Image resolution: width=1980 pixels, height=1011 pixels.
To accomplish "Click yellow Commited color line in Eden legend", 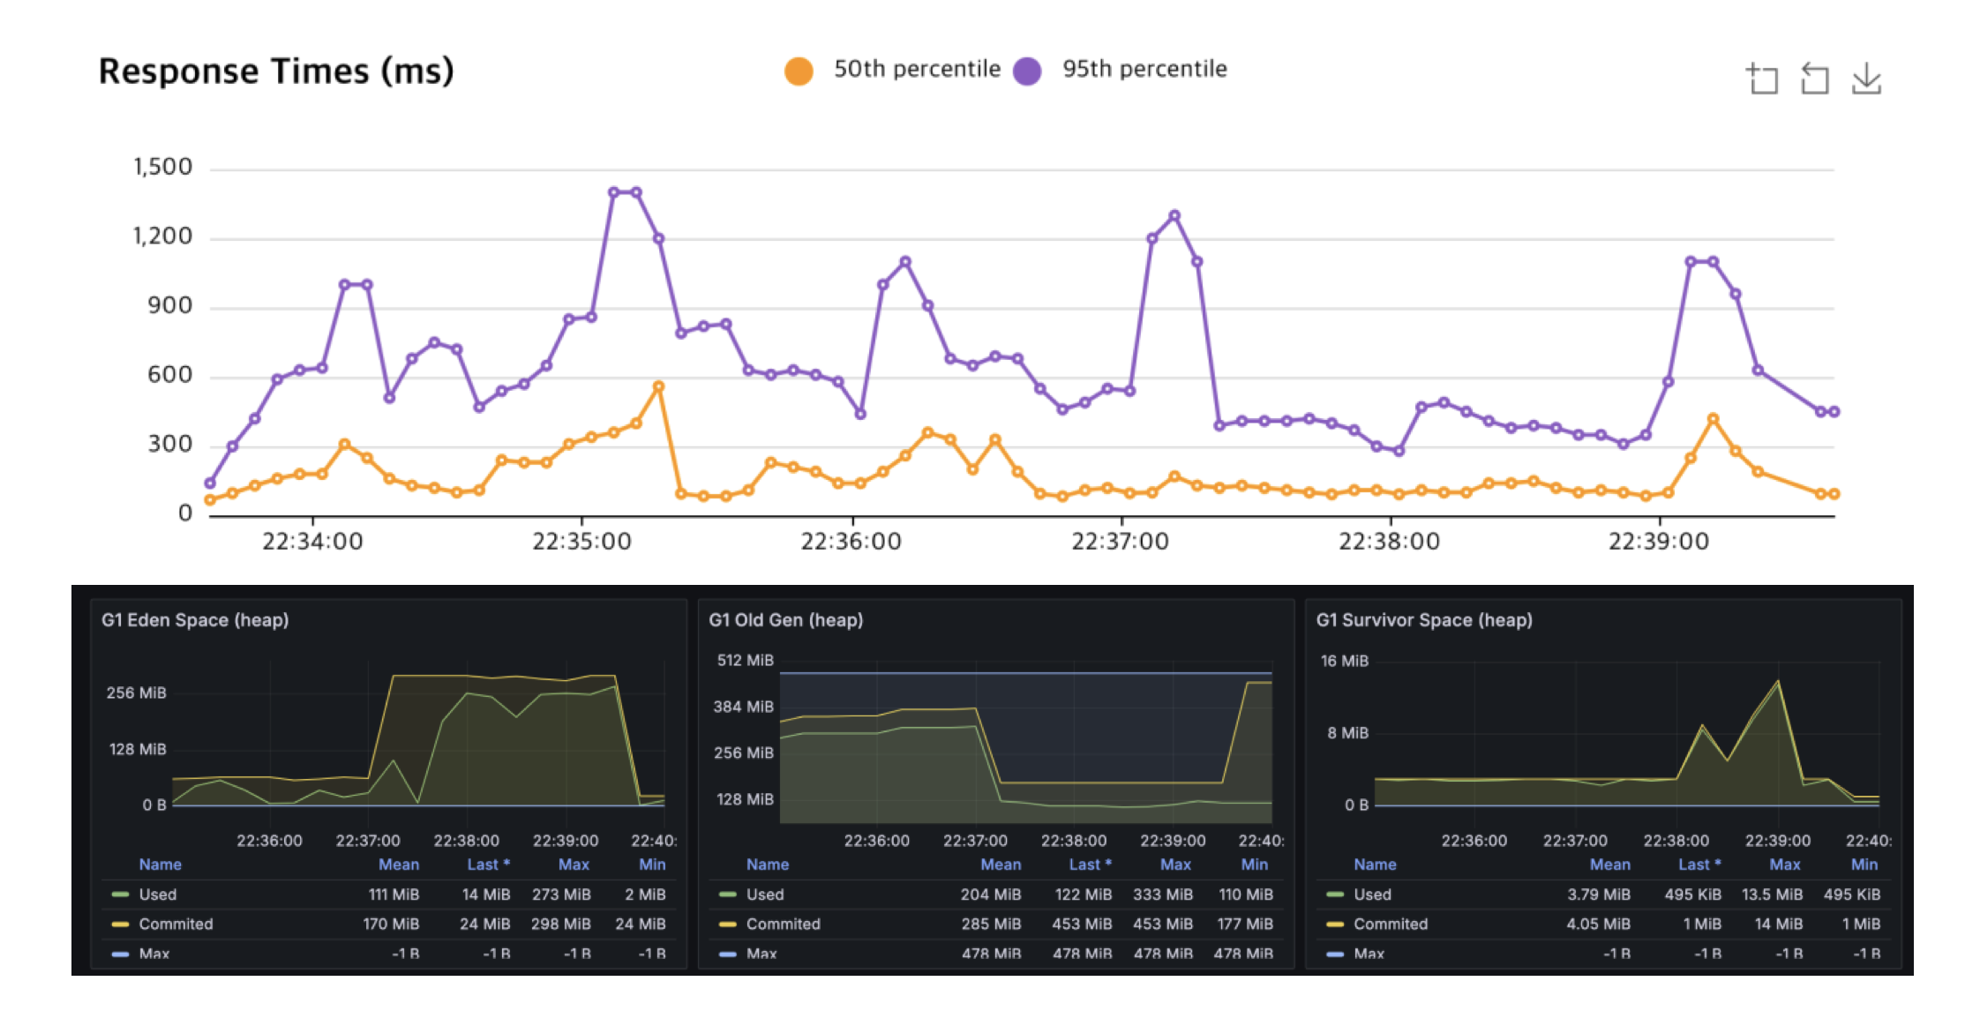I will (x=120, y=925).
